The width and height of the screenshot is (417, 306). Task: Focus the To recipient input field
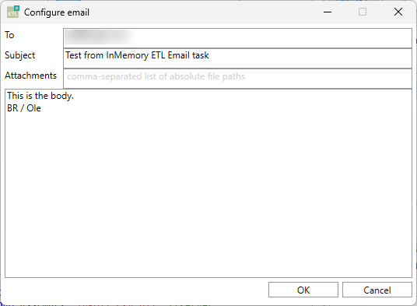[238, 38]
